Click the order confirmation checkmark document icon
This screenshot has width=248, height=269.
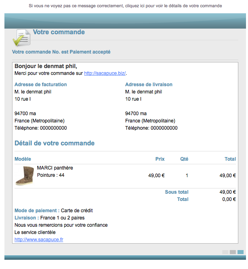[22, 37]
